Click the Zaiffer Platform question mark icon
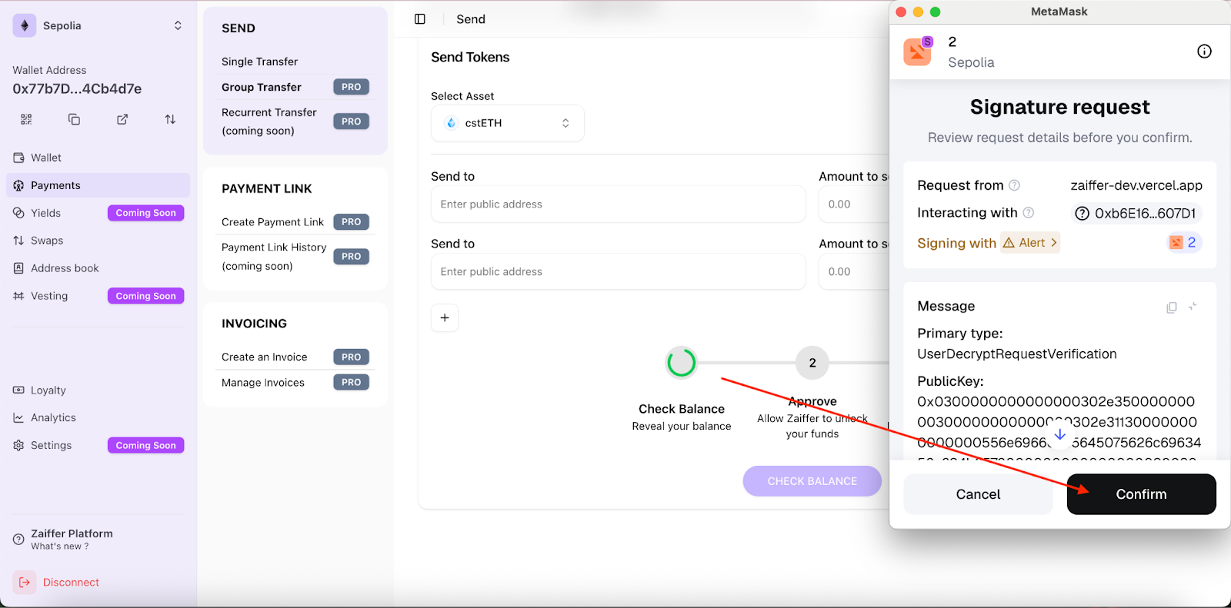This screenshot has width=1231, height=608. point(18,540)
